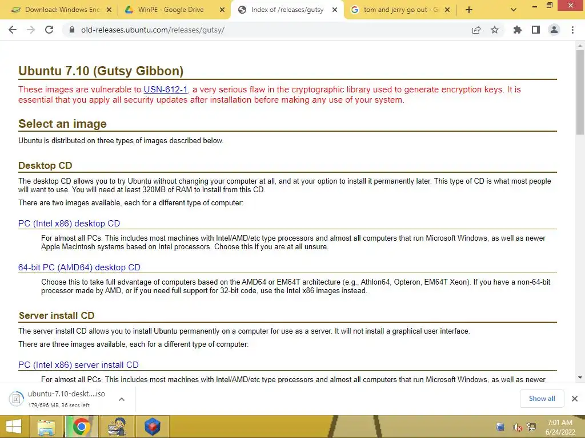Click the scrollbar up arrow
The width and height of the screenshot is (585, 438).
(580, 46)
